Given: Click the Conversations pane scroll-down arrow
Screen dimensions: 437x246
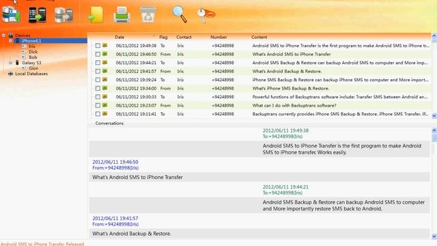Looking at the screenshot, I should [x=434, y=236].
